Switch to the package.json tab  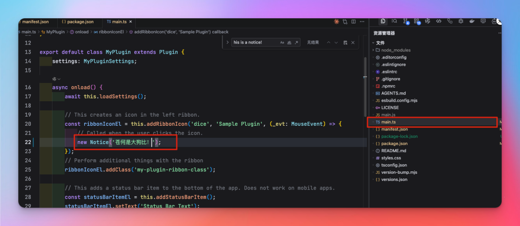[x=80, y=22]
